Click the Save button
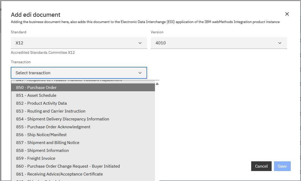Viewport: 301px width, 181px height. point(282,166)
